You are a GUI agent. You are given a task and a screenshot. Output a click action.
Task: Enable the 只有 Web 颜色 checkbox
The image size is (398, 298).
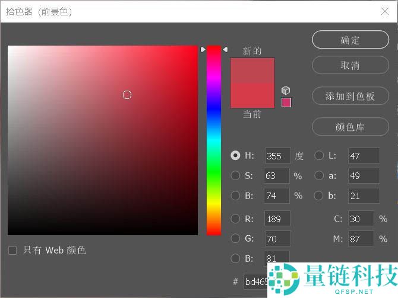point(12,251)
